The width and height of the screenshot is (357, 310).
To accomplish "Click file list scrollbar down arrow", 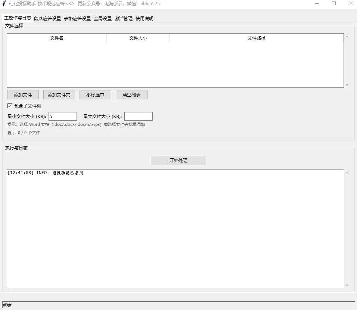I will pos(347,85).
